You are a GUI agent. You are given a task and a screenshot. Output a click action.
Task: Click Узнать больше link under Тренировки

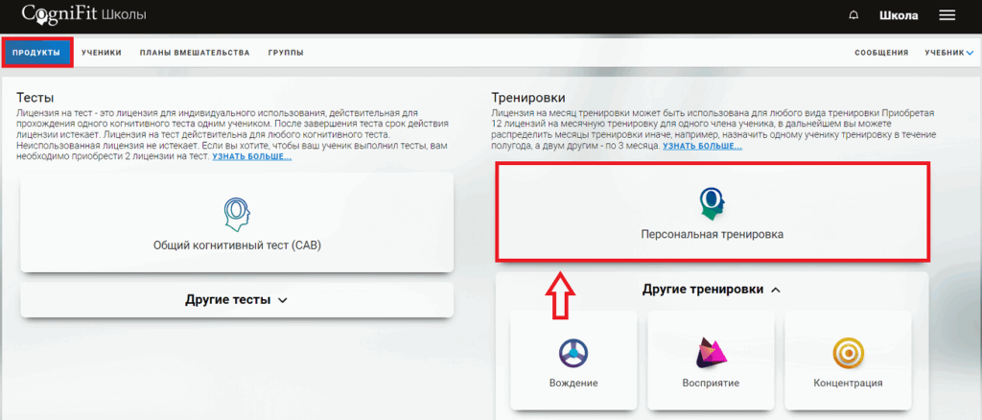pos(702,146)
